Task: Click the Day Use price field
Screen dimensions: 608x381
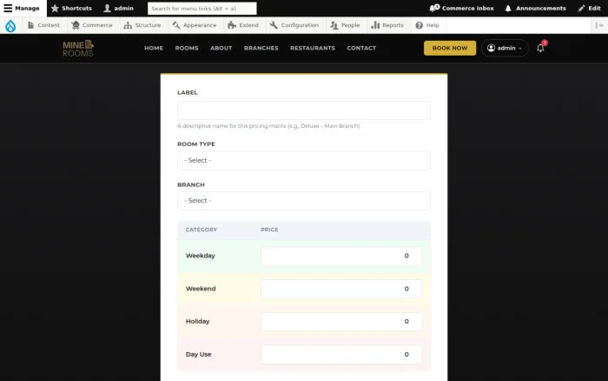Action: coord(341,355)
